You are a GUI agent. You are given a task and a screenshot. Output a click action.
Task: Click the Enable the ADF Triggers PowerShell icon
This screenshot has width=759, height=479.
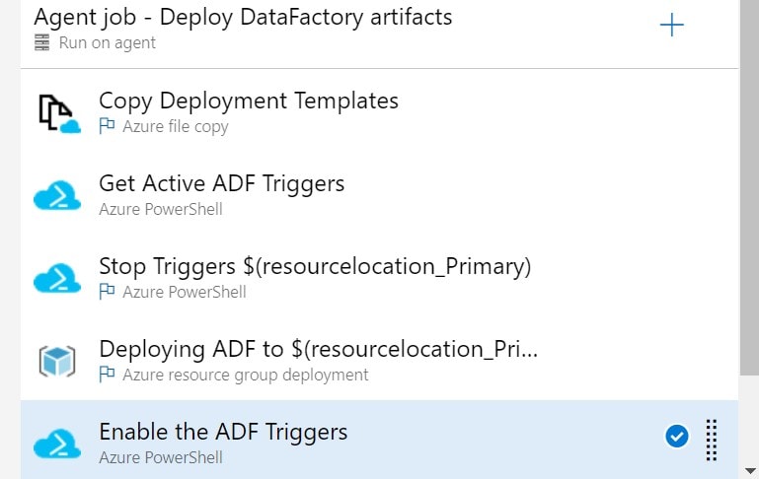(57, 444)
